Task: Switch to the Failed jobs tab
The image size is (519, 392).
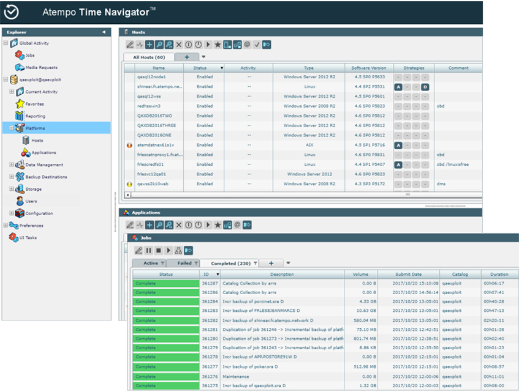Action: (184, 262)
